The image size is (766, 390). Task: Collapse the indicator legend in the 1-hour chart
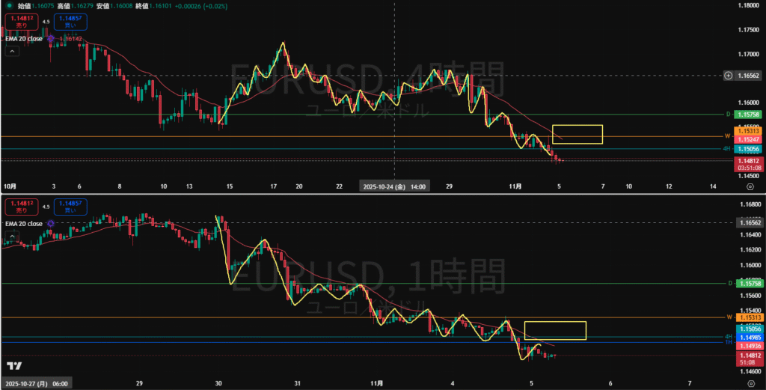point(12,237)
